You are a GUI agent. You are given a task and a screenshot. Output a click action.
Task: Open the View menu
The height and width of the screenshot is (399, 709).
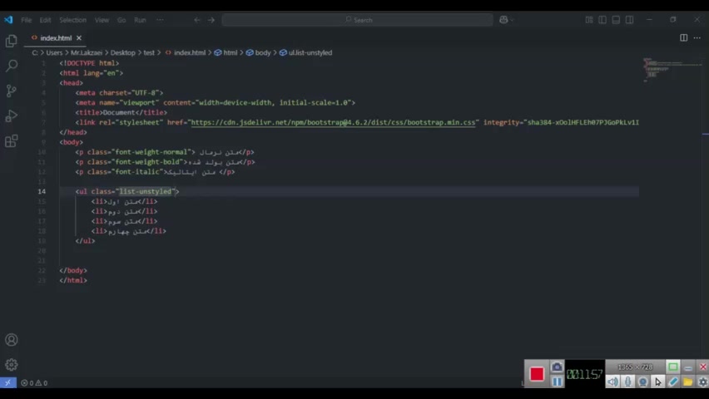click(x=102, y=20)
